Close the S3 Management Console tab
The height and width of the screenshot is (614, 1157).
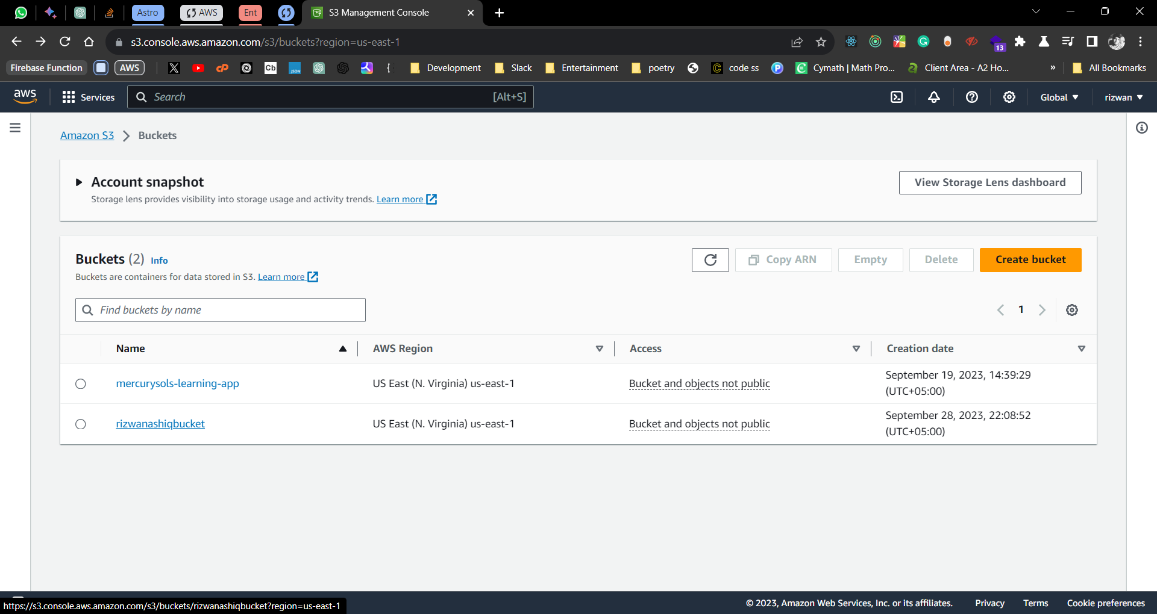point(471,13)
